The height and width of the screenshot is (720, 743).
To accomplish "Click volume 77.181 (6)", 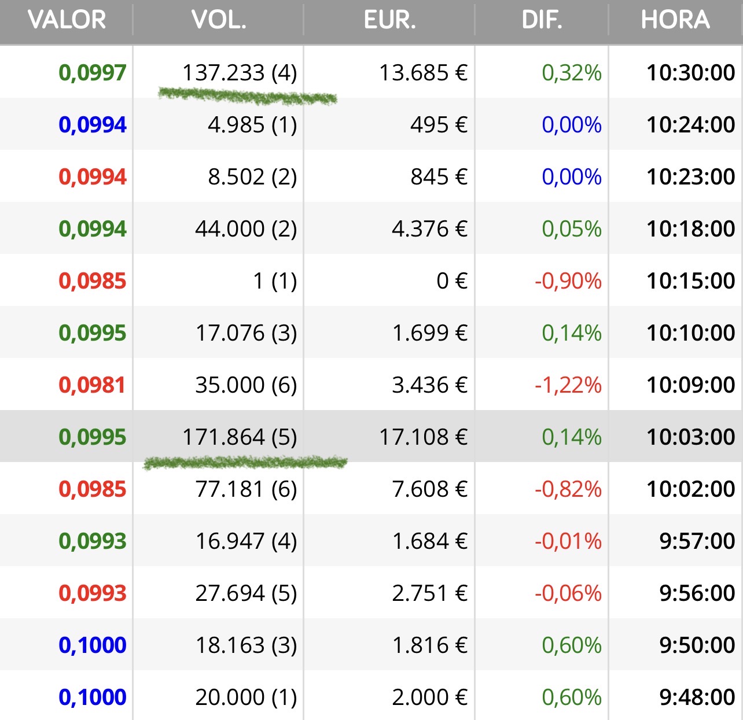I will [x=246, y=489].
